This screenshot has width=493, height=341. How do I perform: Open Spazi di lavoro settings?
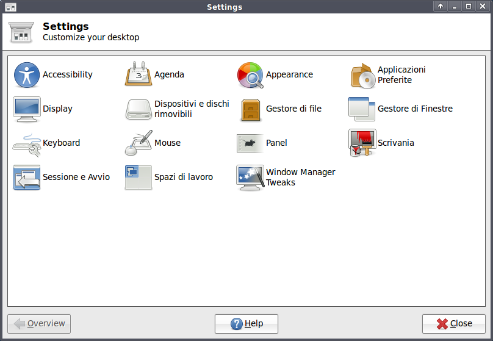coord(139,178)
